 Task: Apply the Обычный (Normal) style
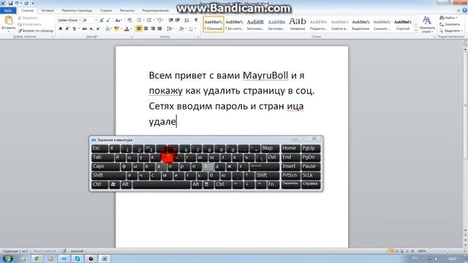pos(214,24)
